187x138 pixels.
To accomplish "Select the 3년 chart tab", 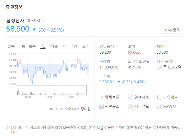I will 74,47.
